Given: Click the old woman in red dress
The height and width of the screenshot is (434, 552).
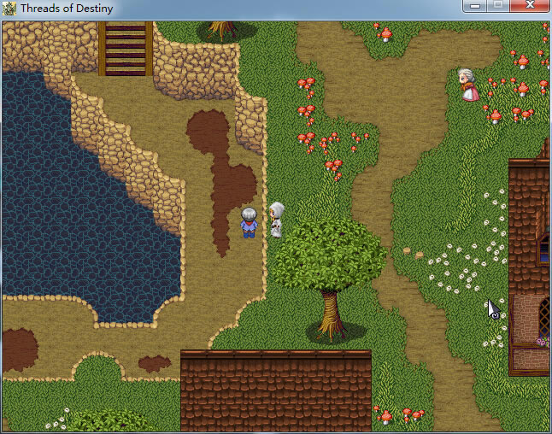Looking at the screenshot, I should click(x=467, y=85).
